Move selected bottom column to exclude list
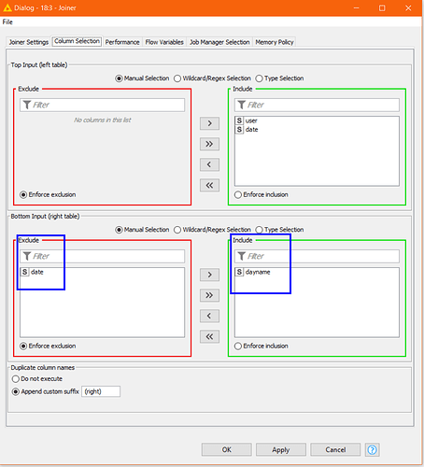Viewport: 424px width, 467px height. pyautogui.click(x=209, y=316)
